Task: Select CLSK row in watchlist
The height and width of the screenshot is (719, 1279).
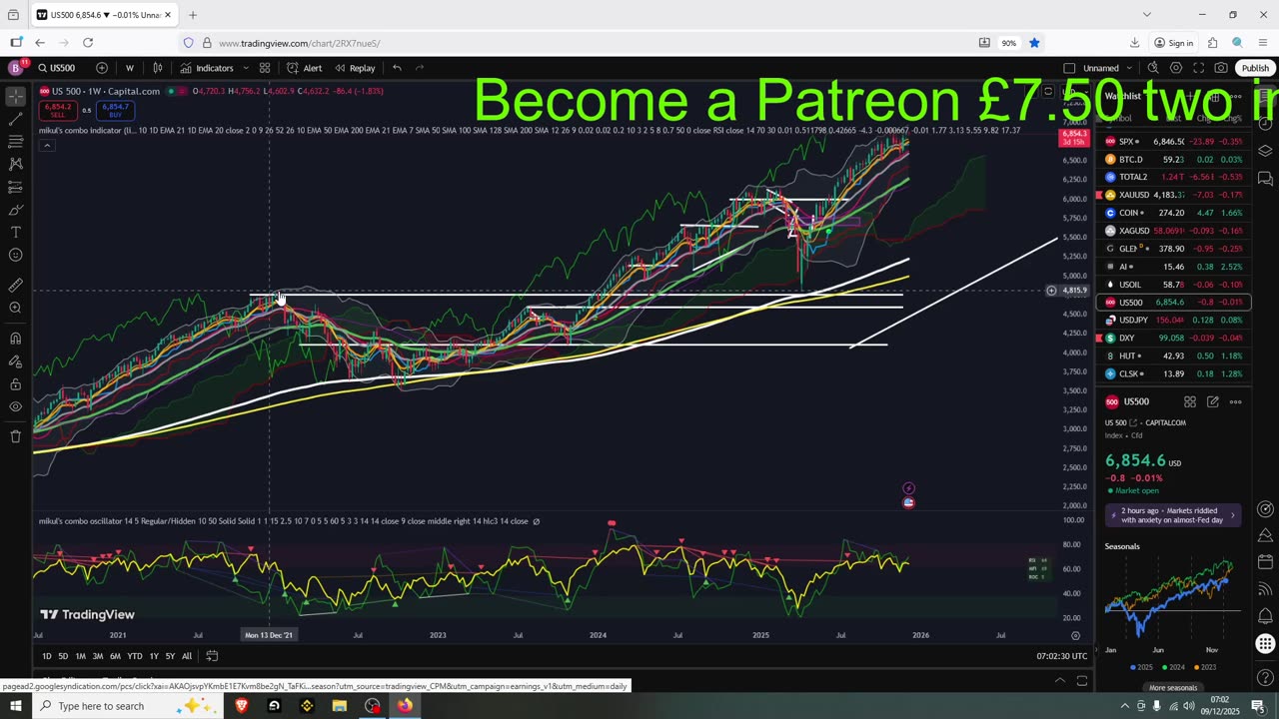Action: [1173, 373]
